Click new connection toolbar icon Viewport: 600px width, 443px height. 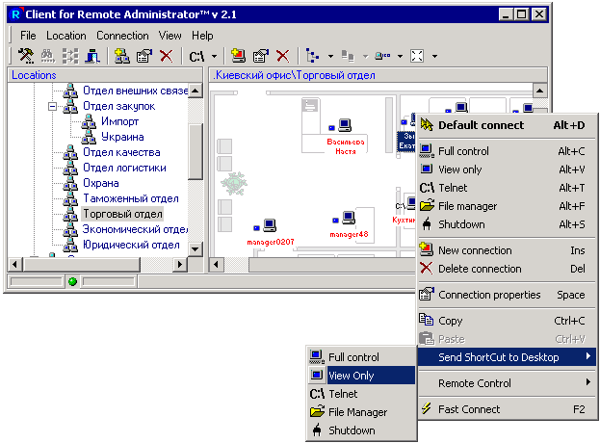[x=239, y=56]
